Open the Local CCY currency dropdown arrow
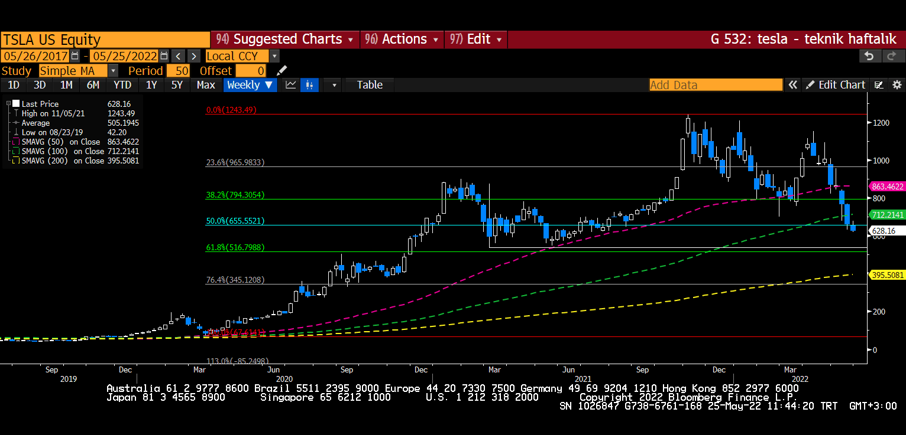The image size is (906, 435). 274,56
